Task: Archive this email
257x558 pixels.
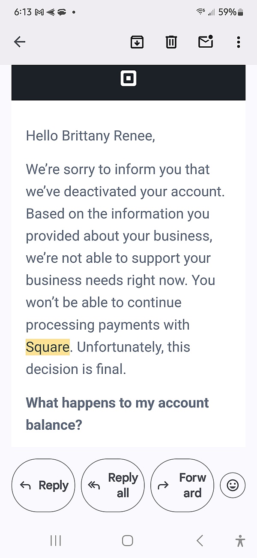Action: point(137,42)
